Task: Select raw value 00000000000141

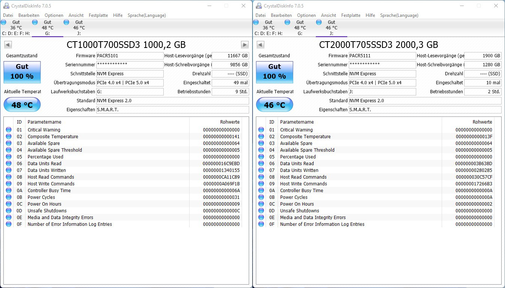Action: 221,137
